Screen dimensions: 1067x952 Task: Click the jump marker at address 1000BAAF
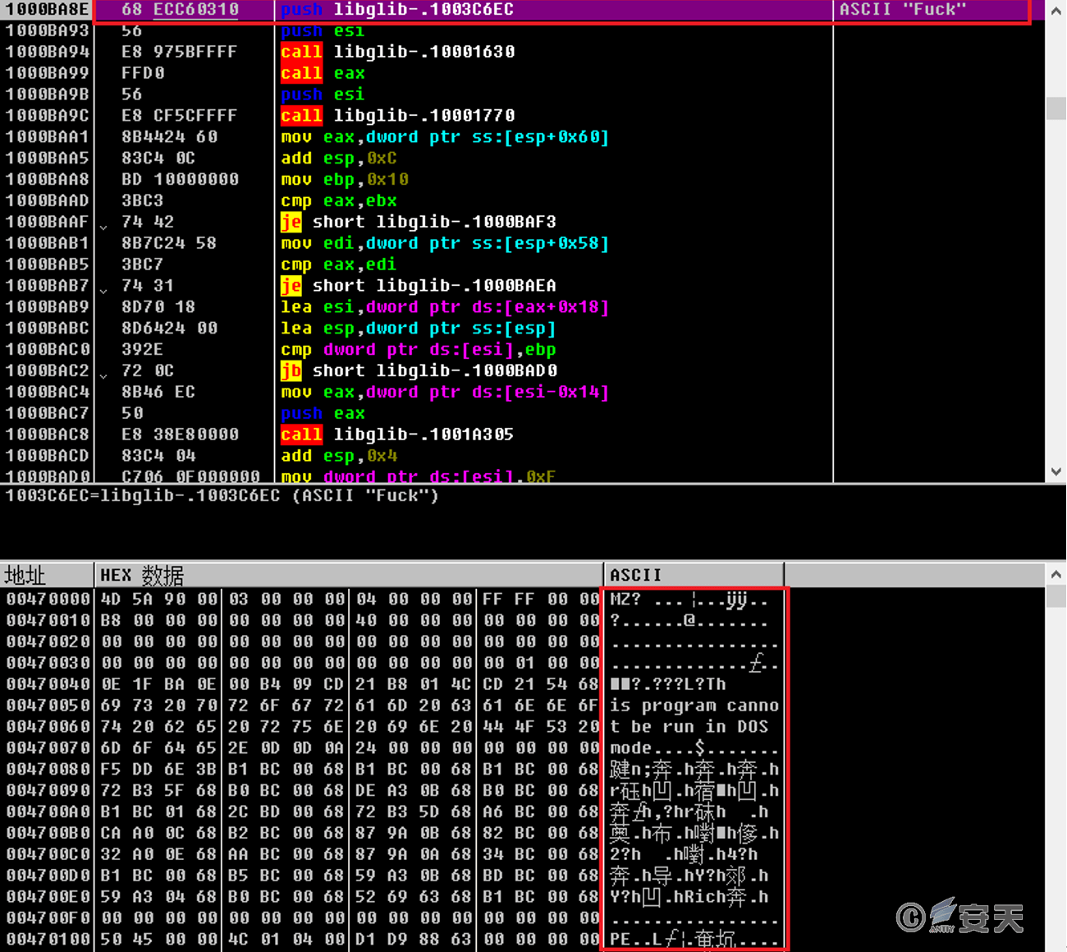[x=103, y=223]
